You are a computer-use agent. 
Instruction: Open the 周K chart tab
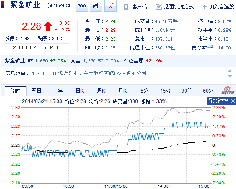pyautogui.click(x=101, y=91)
